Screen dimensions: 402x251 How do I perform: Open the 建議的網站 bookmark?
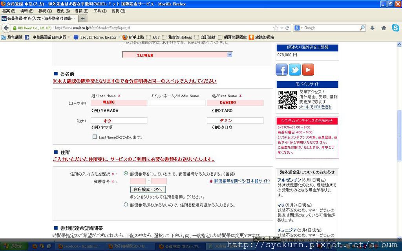click(x=261, y=37)
